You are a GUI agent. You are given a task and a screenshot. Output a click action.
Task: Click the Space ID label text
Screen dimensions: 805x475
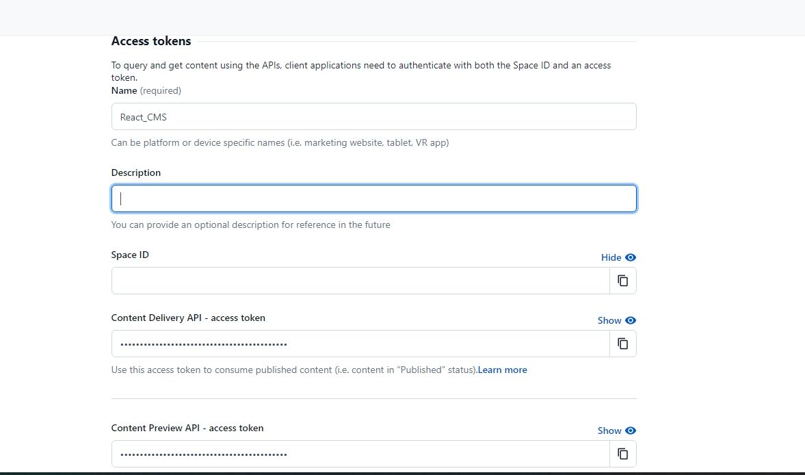pyautogui.click(x=130, y=255)
